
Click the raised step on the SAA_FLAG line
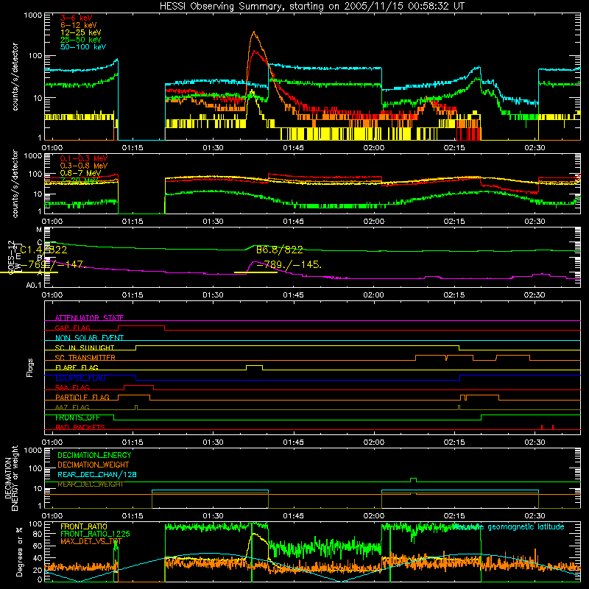(x=138, y=387)
